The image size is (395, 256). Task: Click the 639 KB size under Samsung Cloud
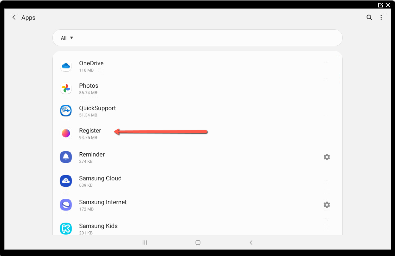tap(86, 185)
